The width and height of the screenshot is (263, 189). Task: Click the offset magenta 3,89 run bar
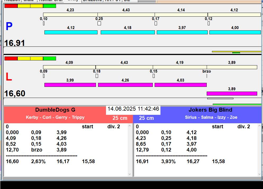click(x=232, y=93)
